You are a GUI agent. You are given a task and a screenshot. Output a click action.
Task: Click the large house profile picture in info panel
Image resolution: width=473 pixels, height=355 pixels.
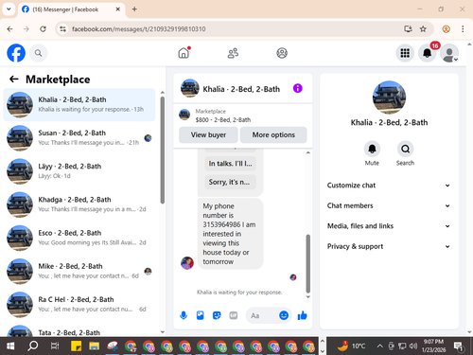(389, 98)
